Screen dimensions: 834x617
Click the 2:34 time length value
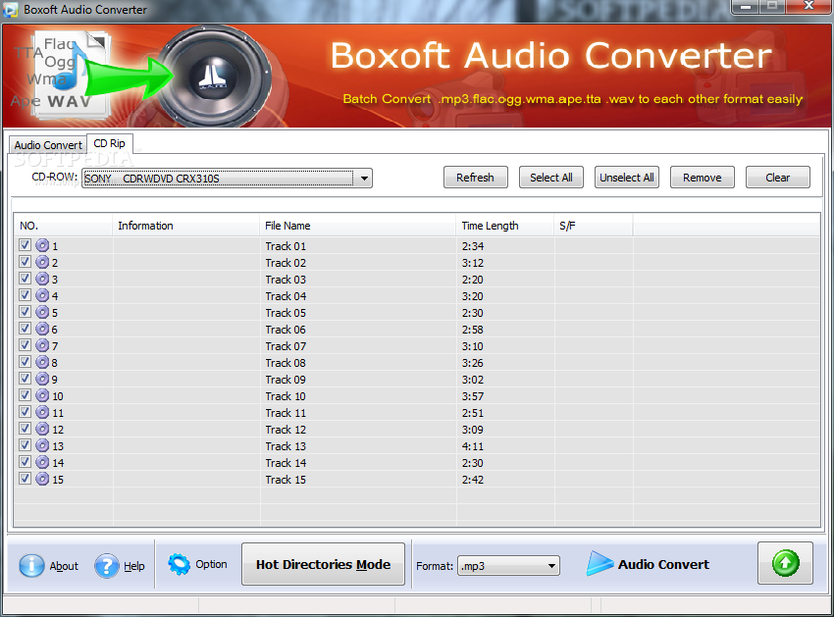[473, 246]
